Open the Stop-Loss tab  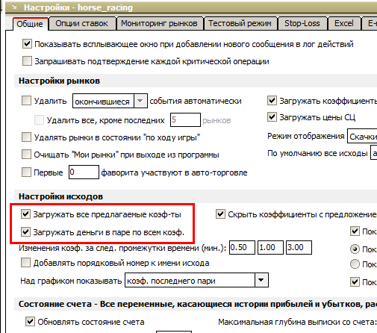[302, 23]
